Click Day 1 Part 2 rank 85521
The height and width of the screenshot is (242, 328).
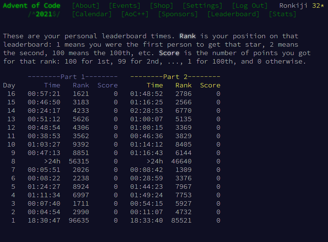181,220
